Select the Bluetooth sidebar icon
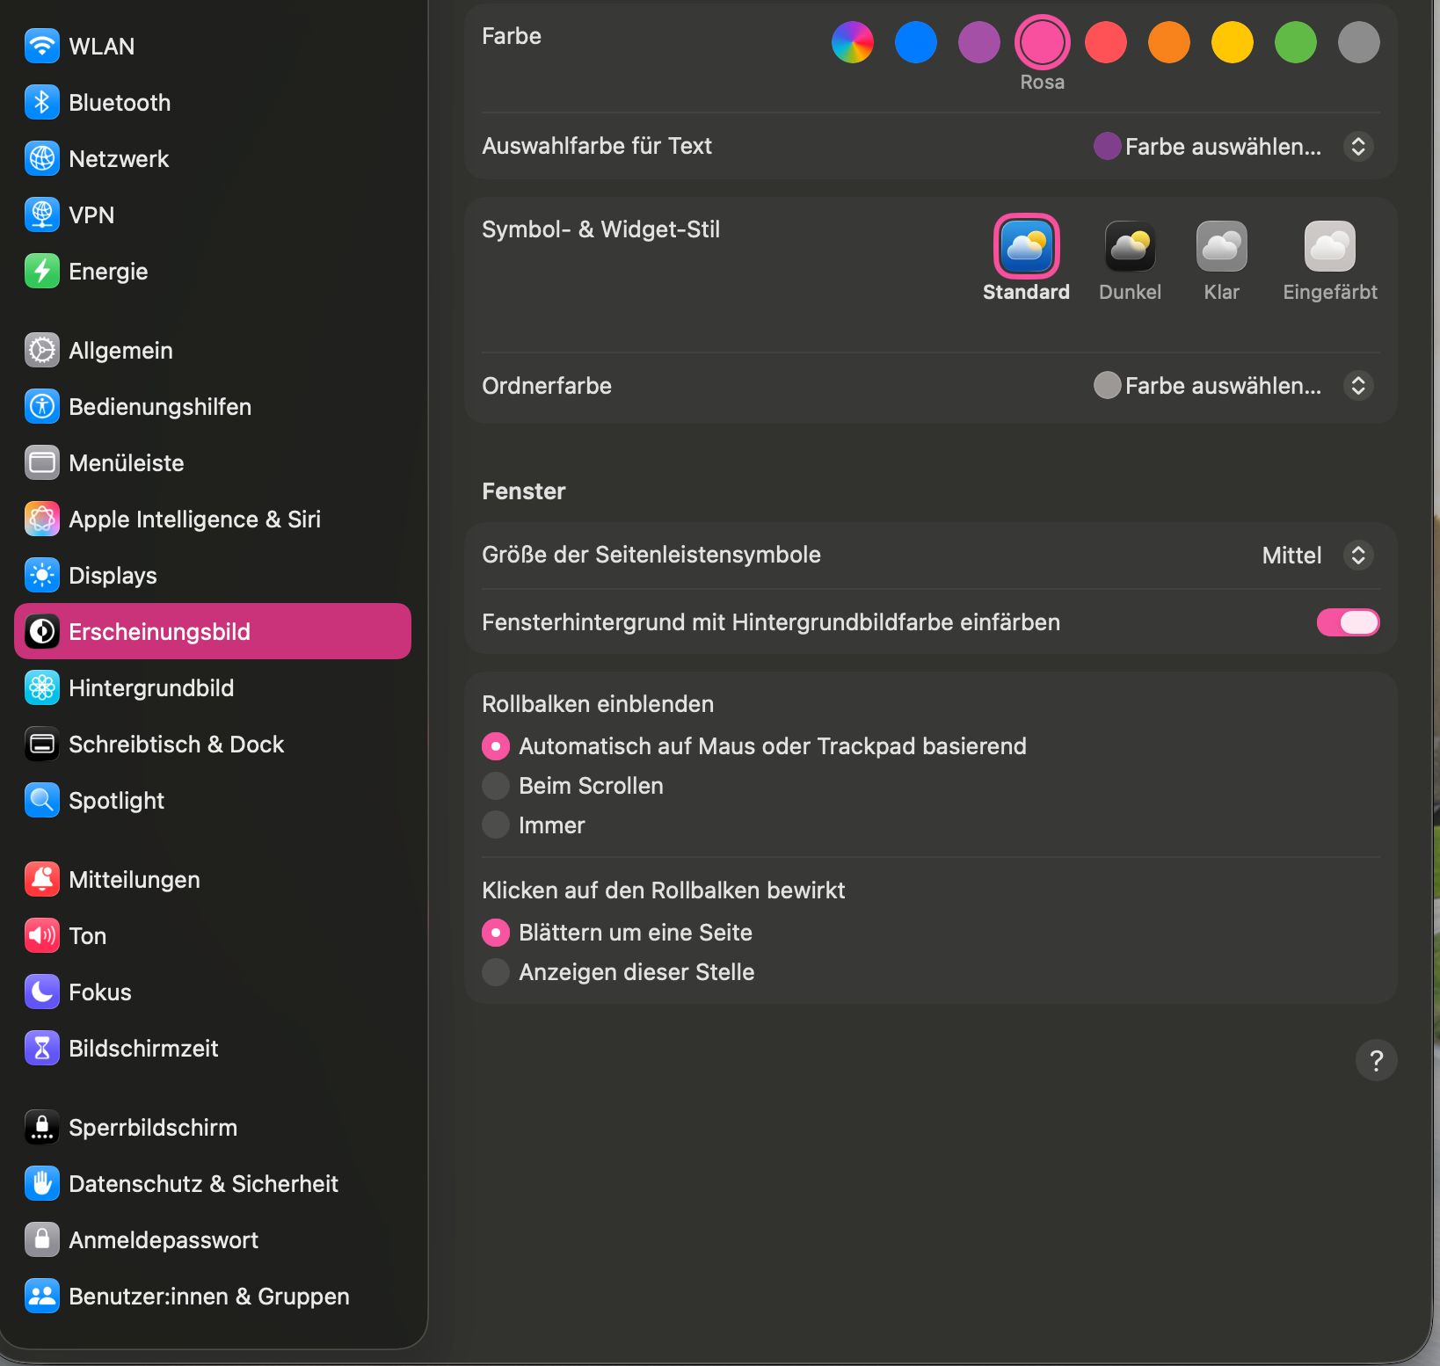Image resolution: width=1440 pixels, height=1366 pixels. pyautogui.click(x=41, y=102)
